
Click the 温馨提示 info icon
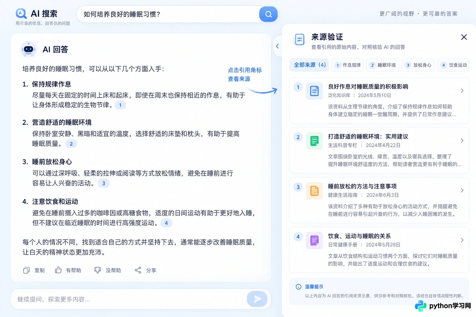(x=298, y=287)
